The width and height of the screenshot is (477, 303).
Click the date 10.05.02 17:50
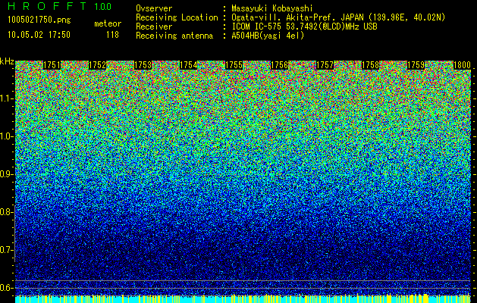[x=39, y=35]
